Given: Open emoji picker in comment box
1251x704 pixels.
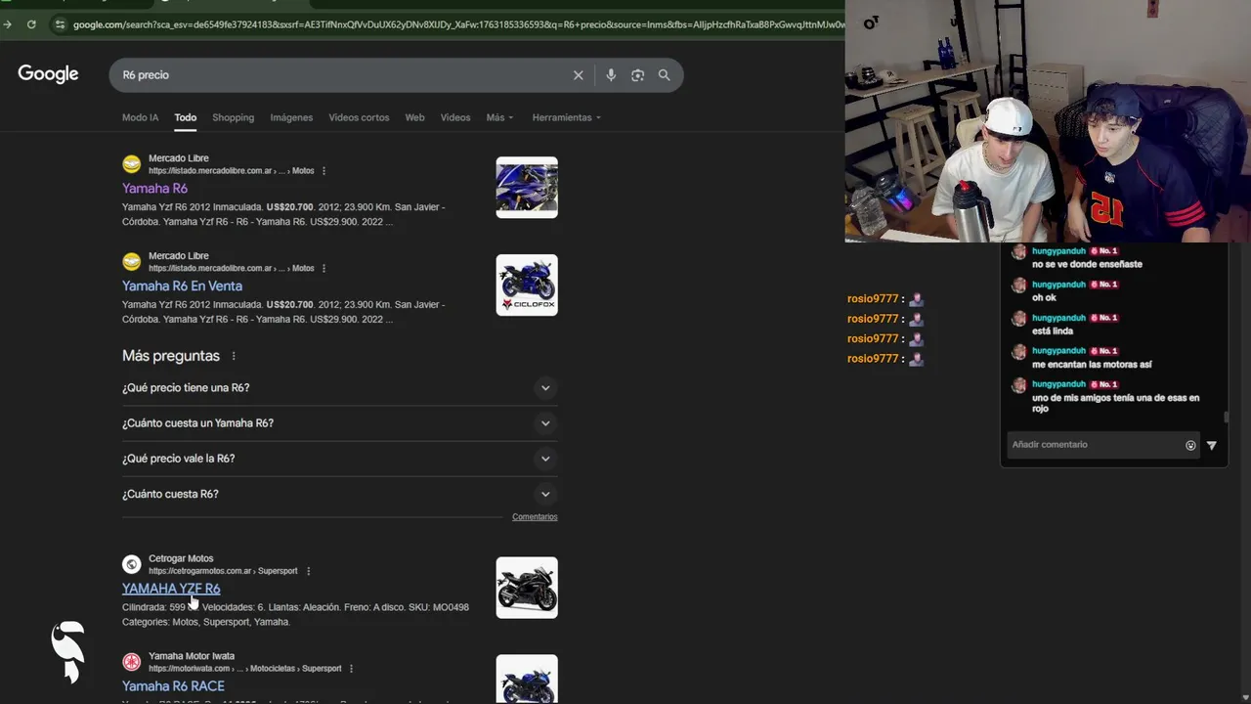Looking at the screenshot, I should coord(1190,445).
